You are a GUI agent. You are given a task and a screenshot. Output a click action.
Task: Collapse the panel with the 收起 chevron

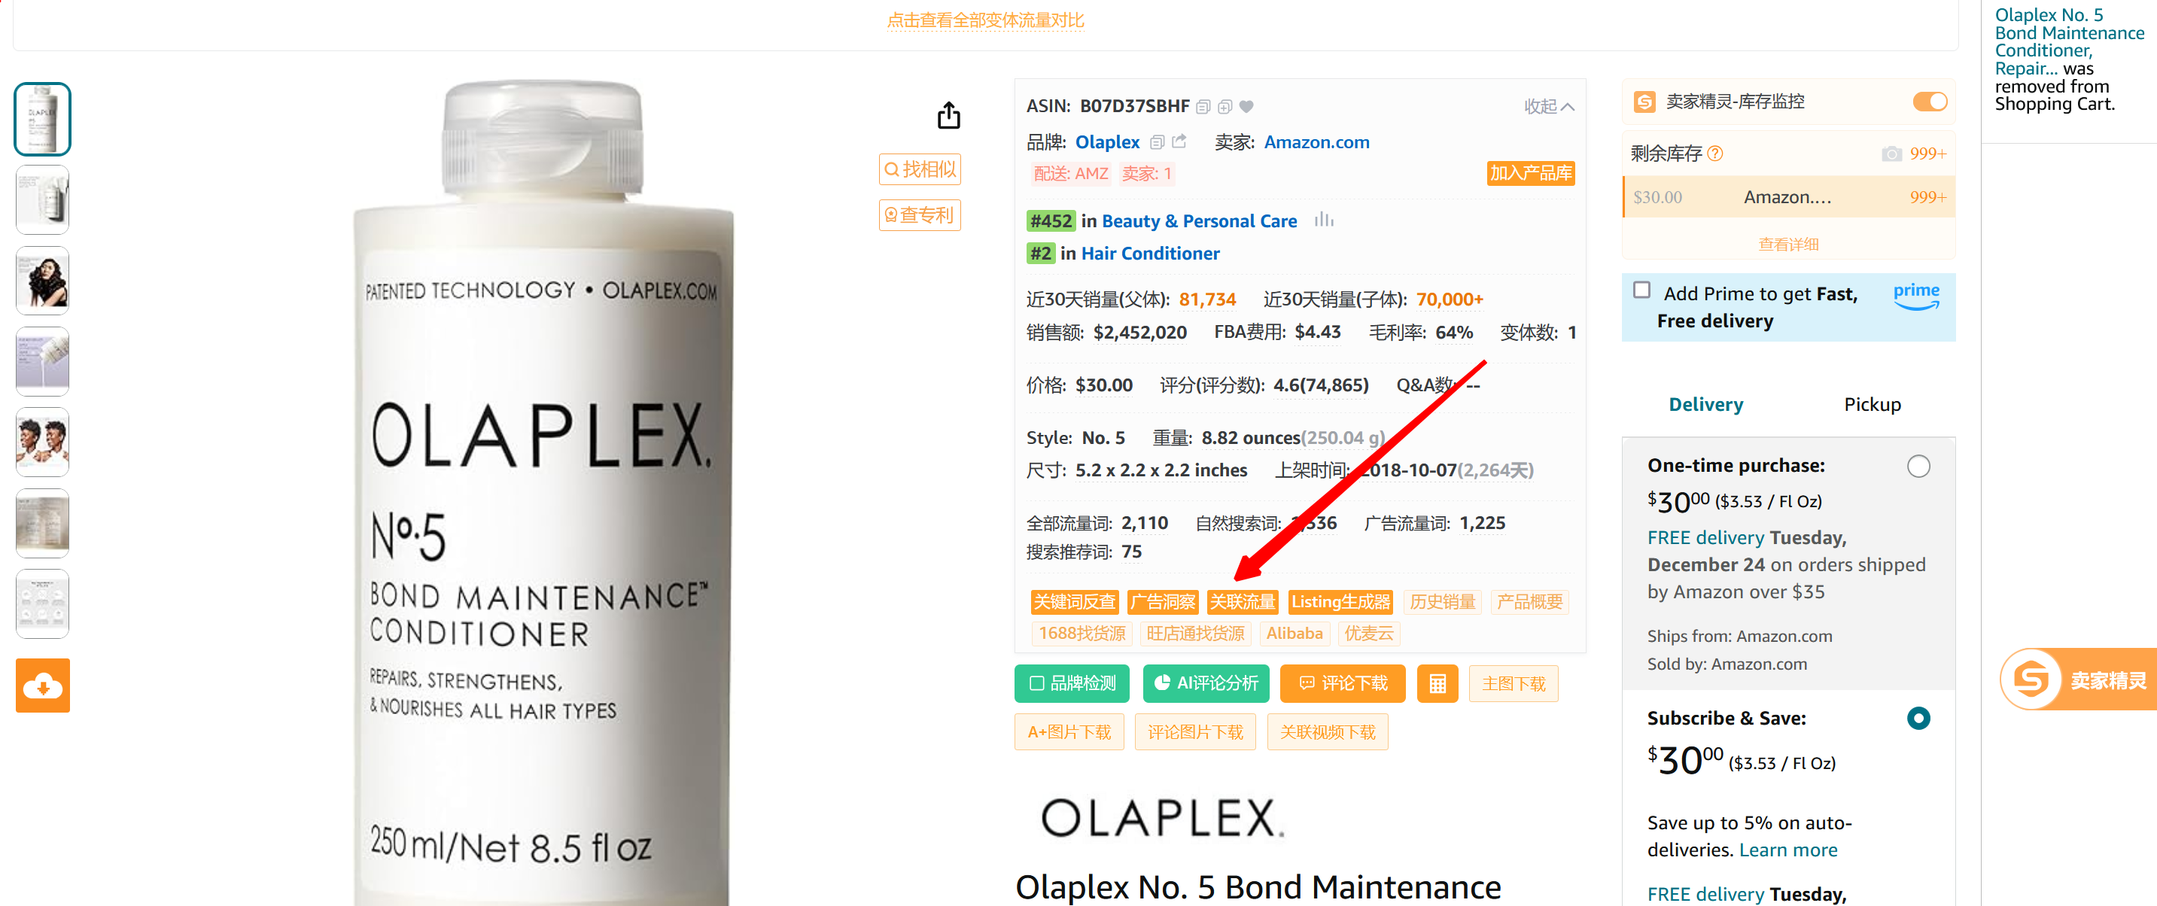pos(1548,106)
